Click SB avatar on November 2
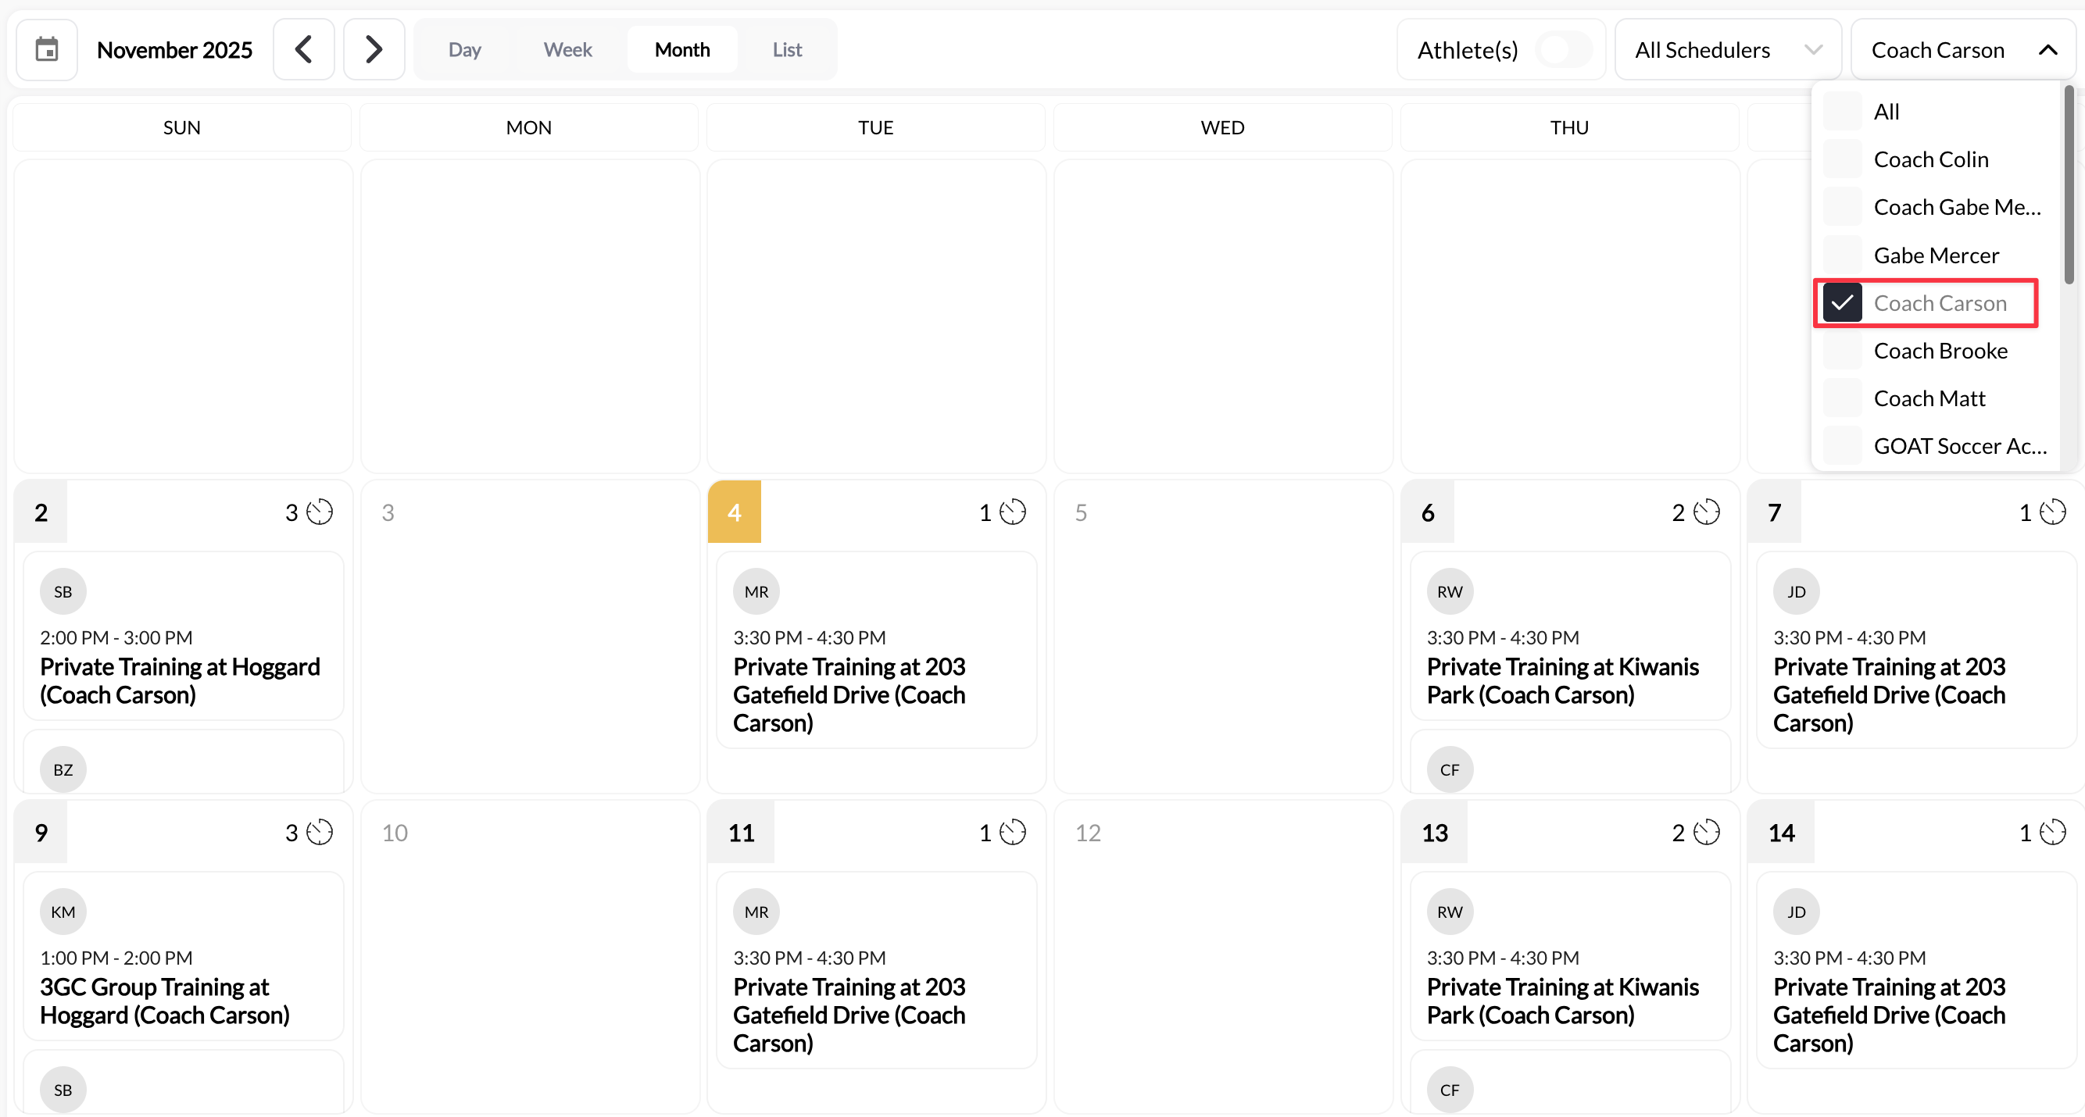This screenshot has width=2085, height=1117. click(63, 591)
